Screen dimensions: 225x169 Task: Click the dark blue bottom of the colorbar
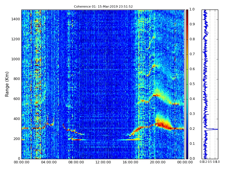click(x=187, y=156)
